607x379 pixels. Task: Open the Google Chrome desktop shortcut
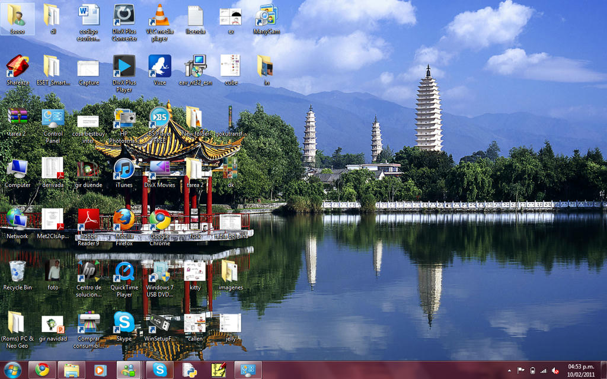pos(159,220)
